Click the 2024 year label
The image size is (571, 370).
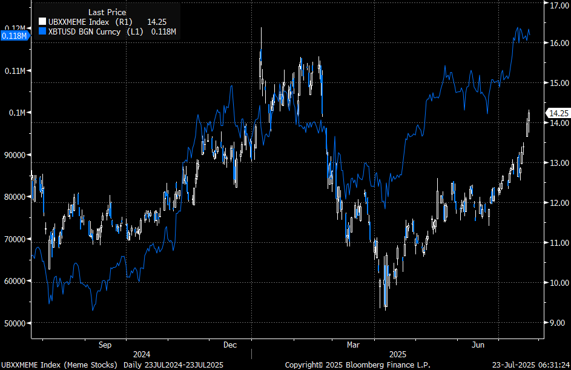pyautogui.click(x=142, y=354)
